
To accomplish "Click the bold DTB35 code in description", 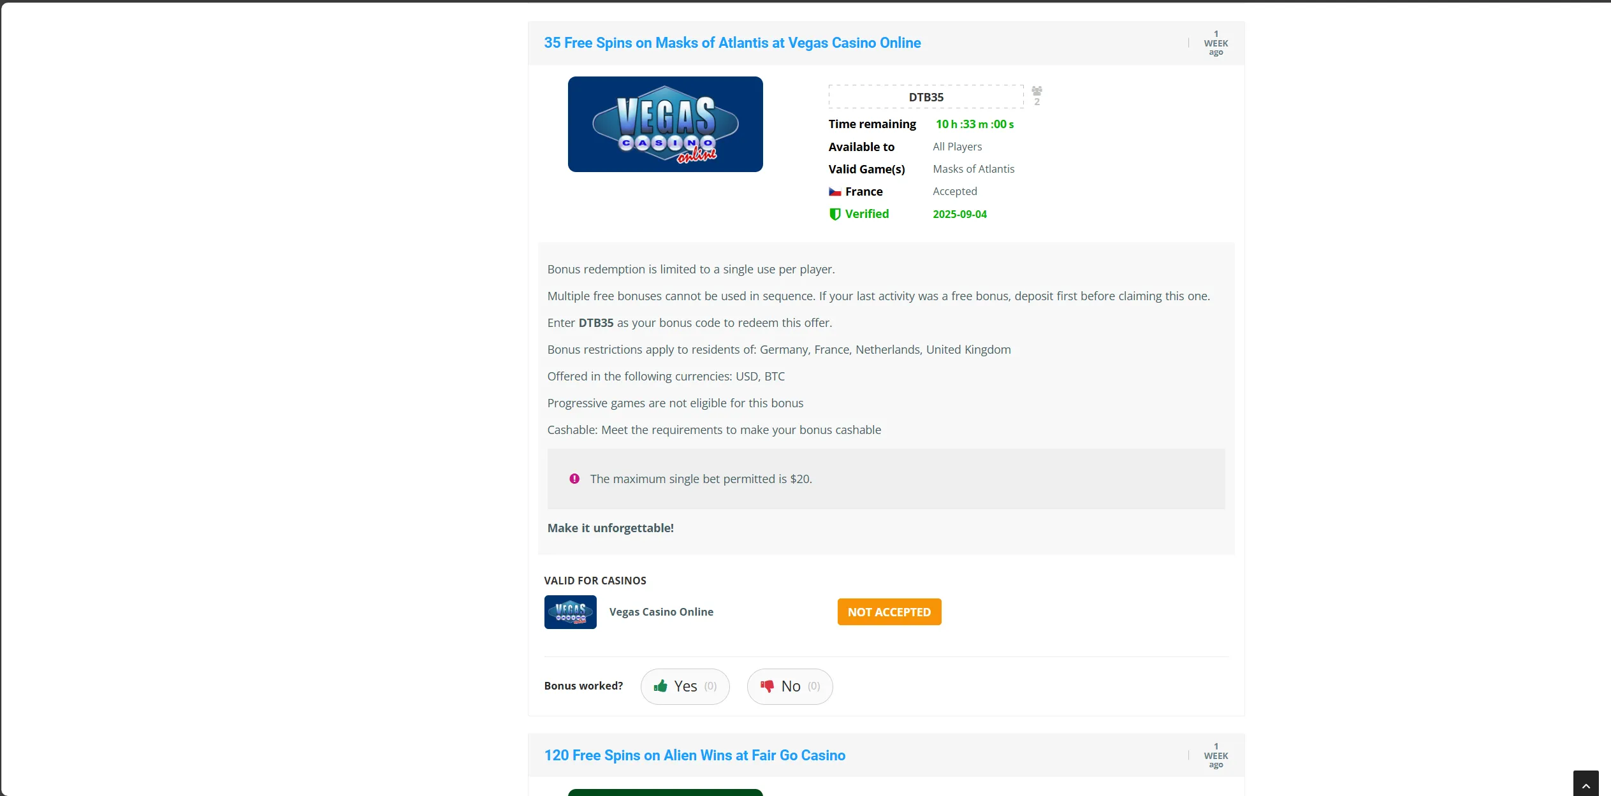I will click(x=595, y=322).
